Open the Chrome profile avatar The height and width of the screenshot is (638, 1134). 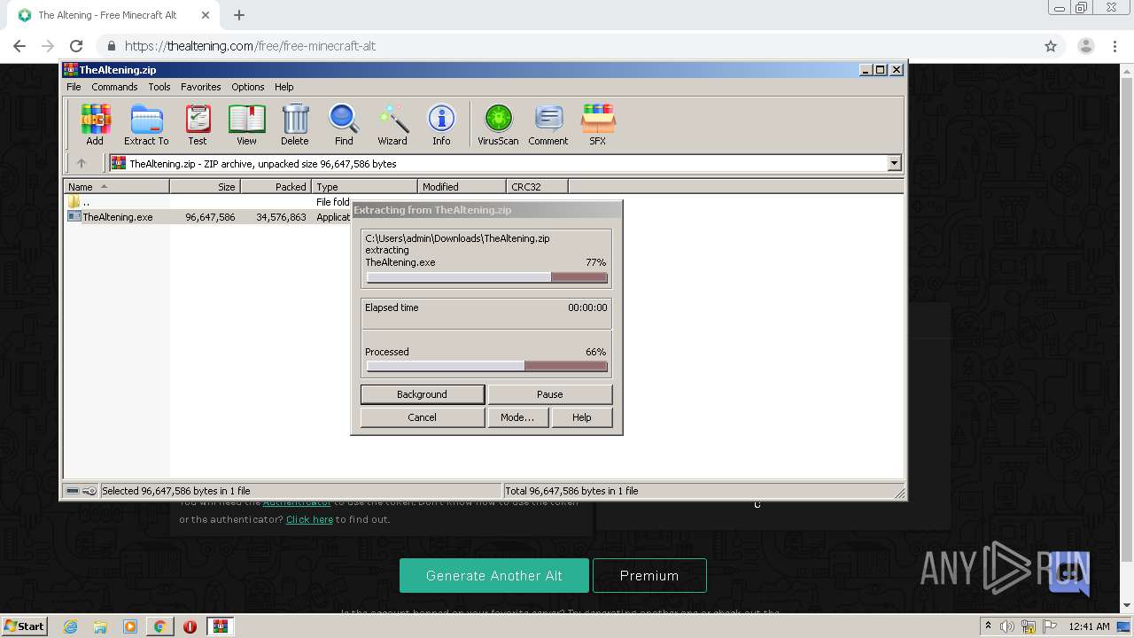click(1086, 46)
